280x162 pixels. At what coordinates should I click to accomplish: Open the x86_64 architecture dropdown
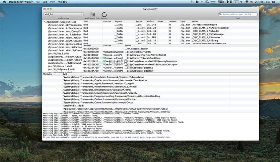[63, 14]
